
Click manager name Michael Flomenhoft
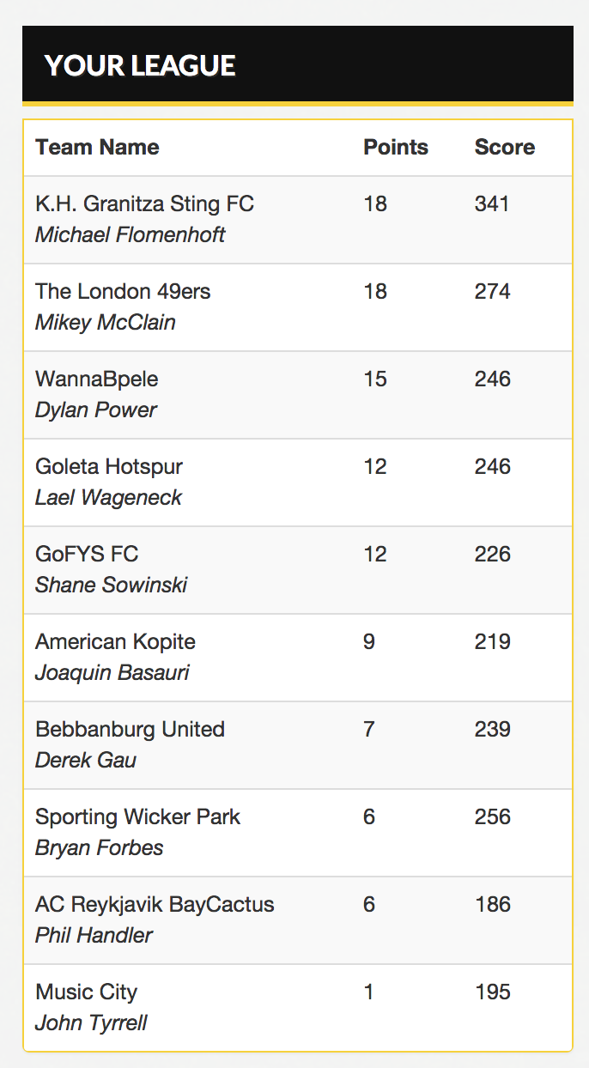(130, 234)
